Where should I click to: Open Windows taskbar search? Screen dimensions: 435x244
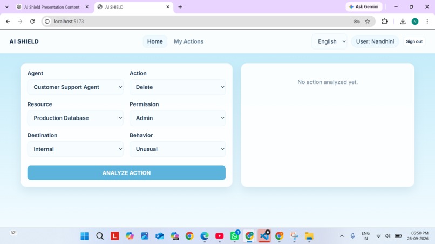click(100, 236)
